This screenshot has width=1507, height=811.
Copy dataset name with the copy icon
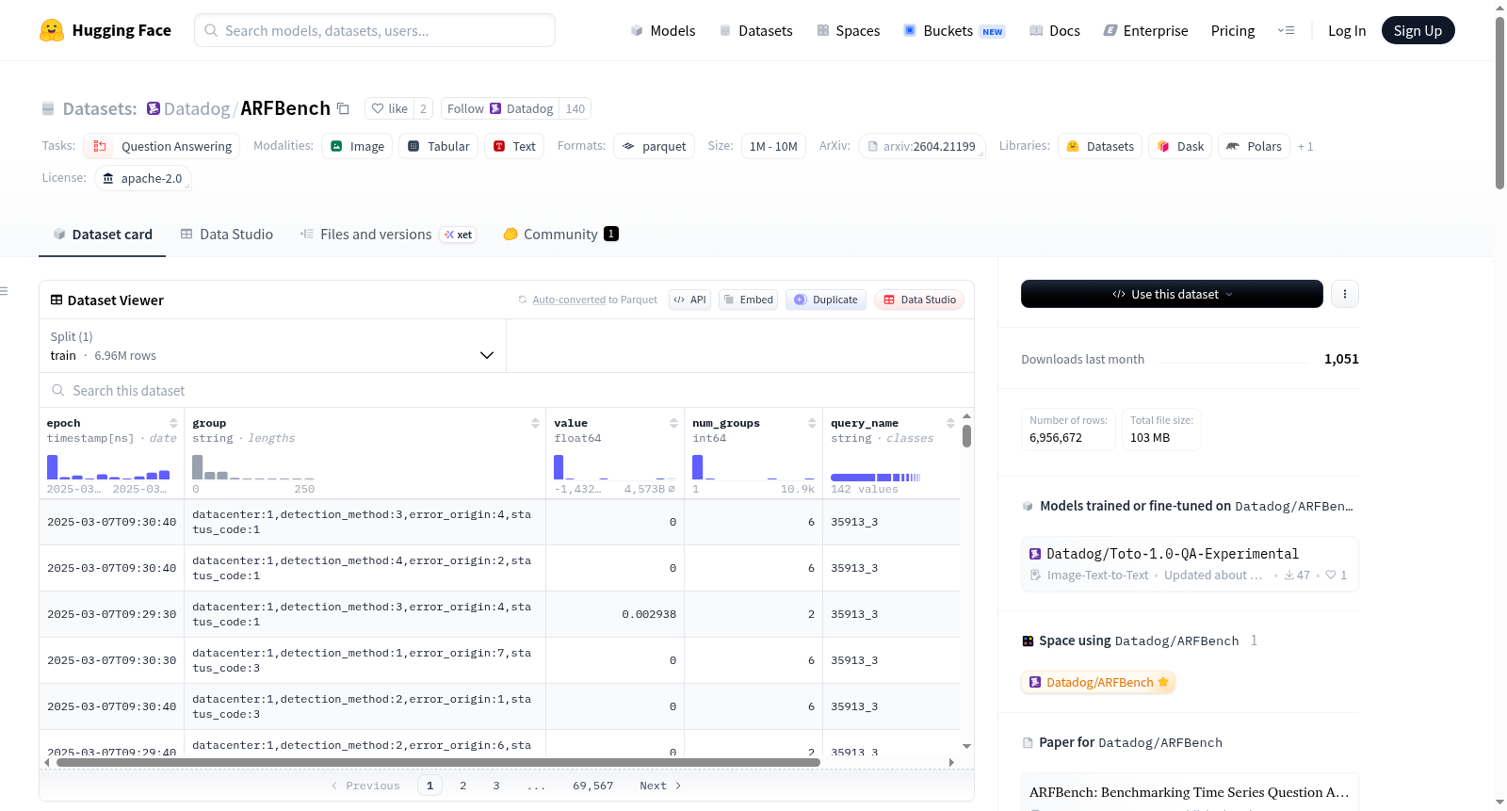point(344,109)
